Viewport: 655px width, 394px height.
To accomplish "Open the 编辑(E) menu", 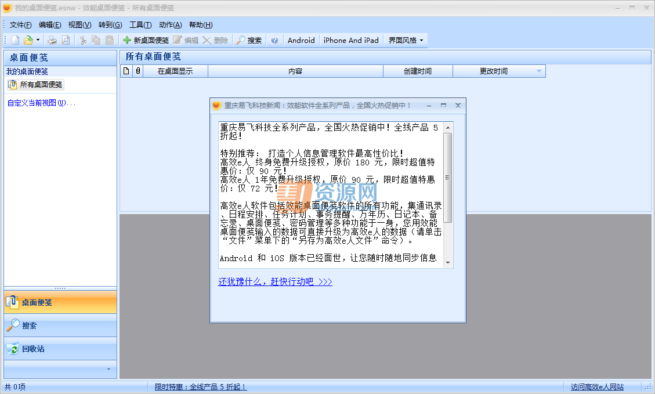I will (x=50, y=24).
